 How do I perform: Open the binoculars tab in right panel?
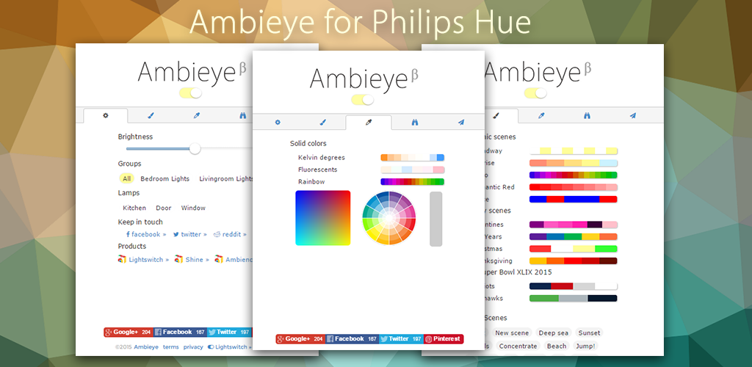point(587,115)
